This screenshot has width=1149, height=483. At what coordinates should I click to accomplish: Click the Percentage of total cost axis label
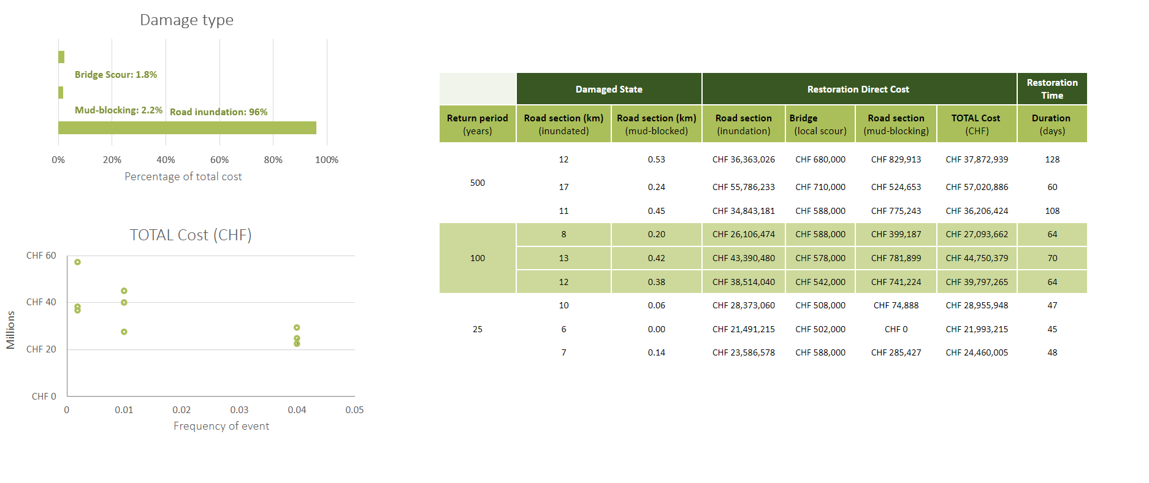[183, 177]
